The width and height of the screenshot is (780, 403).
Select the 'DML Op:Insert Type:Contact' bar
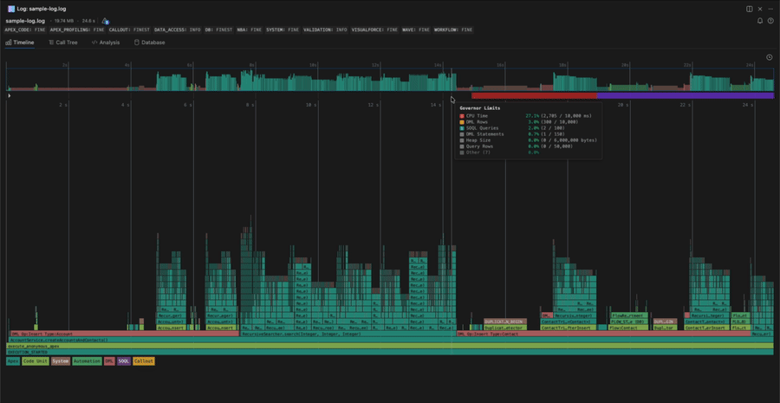(x=603, y=334)
